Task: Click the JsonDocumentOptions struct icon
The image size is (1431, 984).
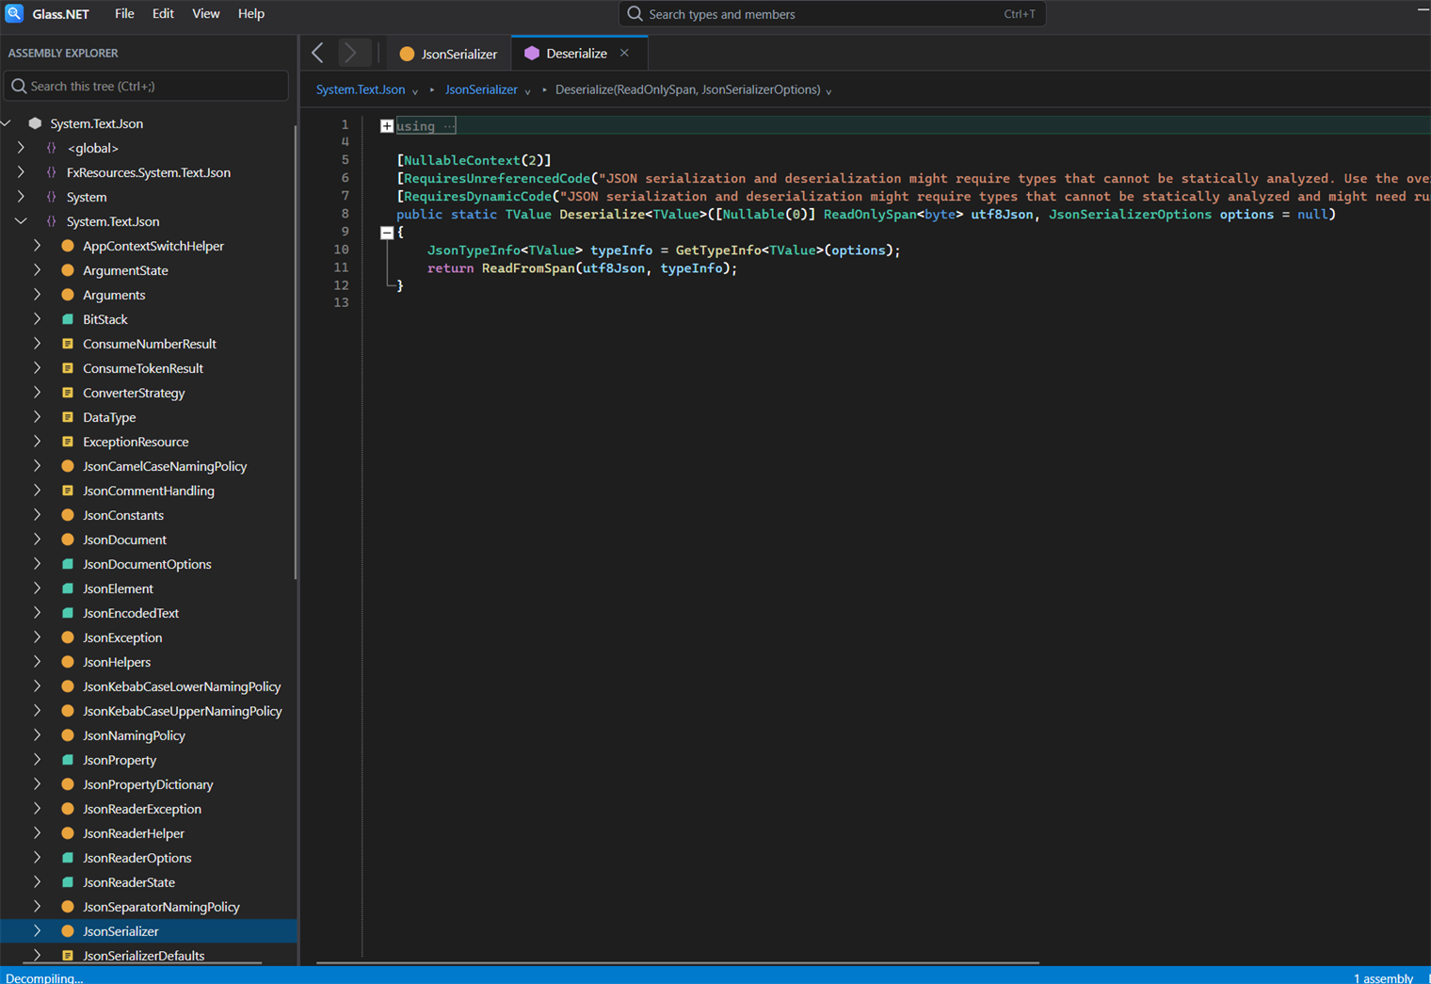Action: [x=68, y=564]
